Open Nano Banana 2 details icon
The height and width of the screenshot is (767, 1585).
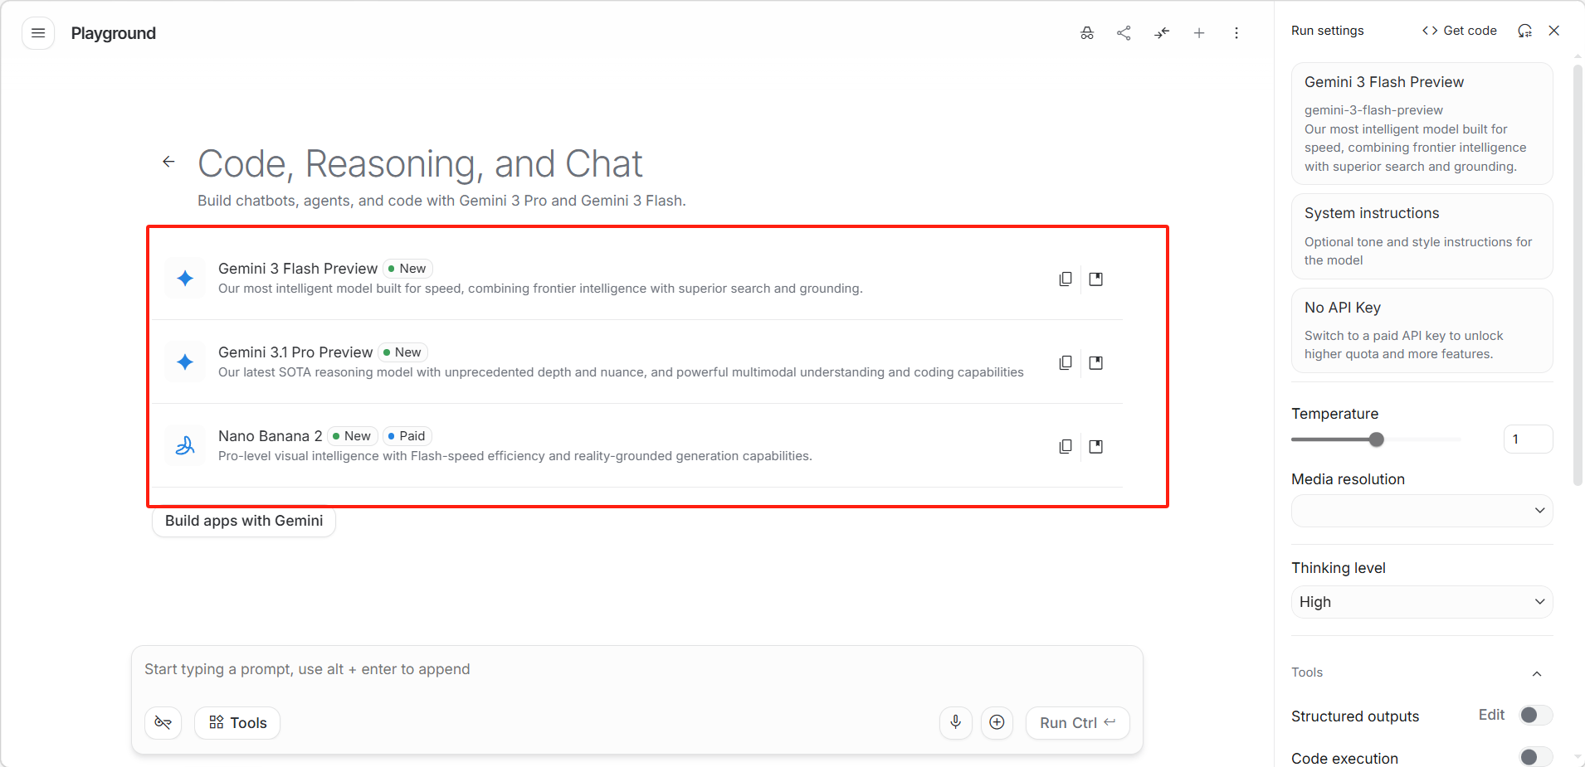[1096, 447]
